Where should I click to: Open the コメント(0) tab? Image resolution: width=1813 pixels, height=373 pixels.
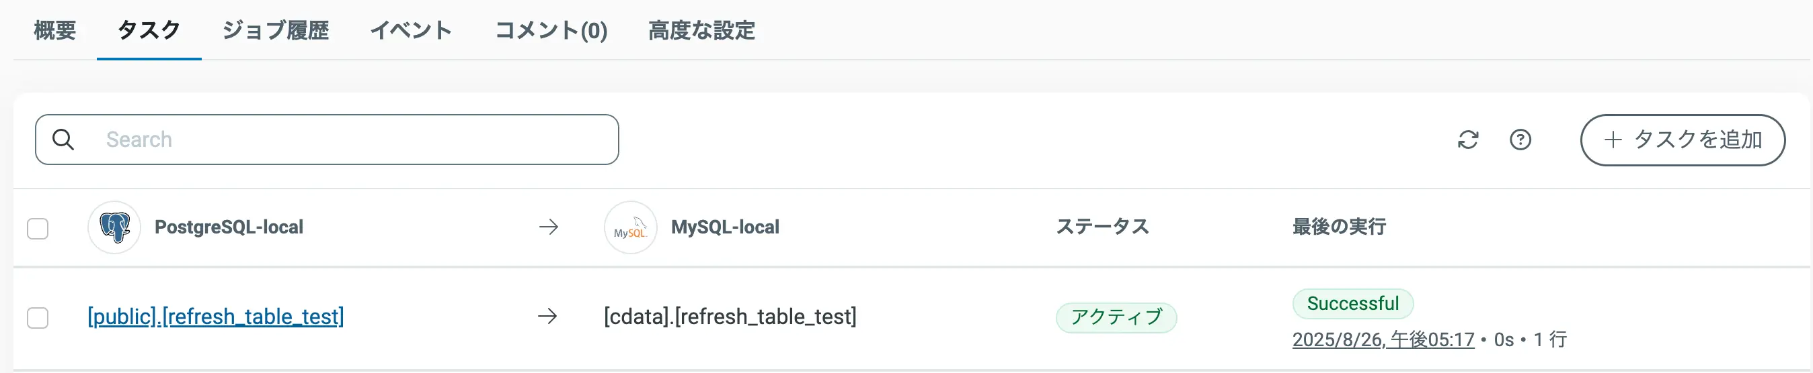tap(551, 30)
